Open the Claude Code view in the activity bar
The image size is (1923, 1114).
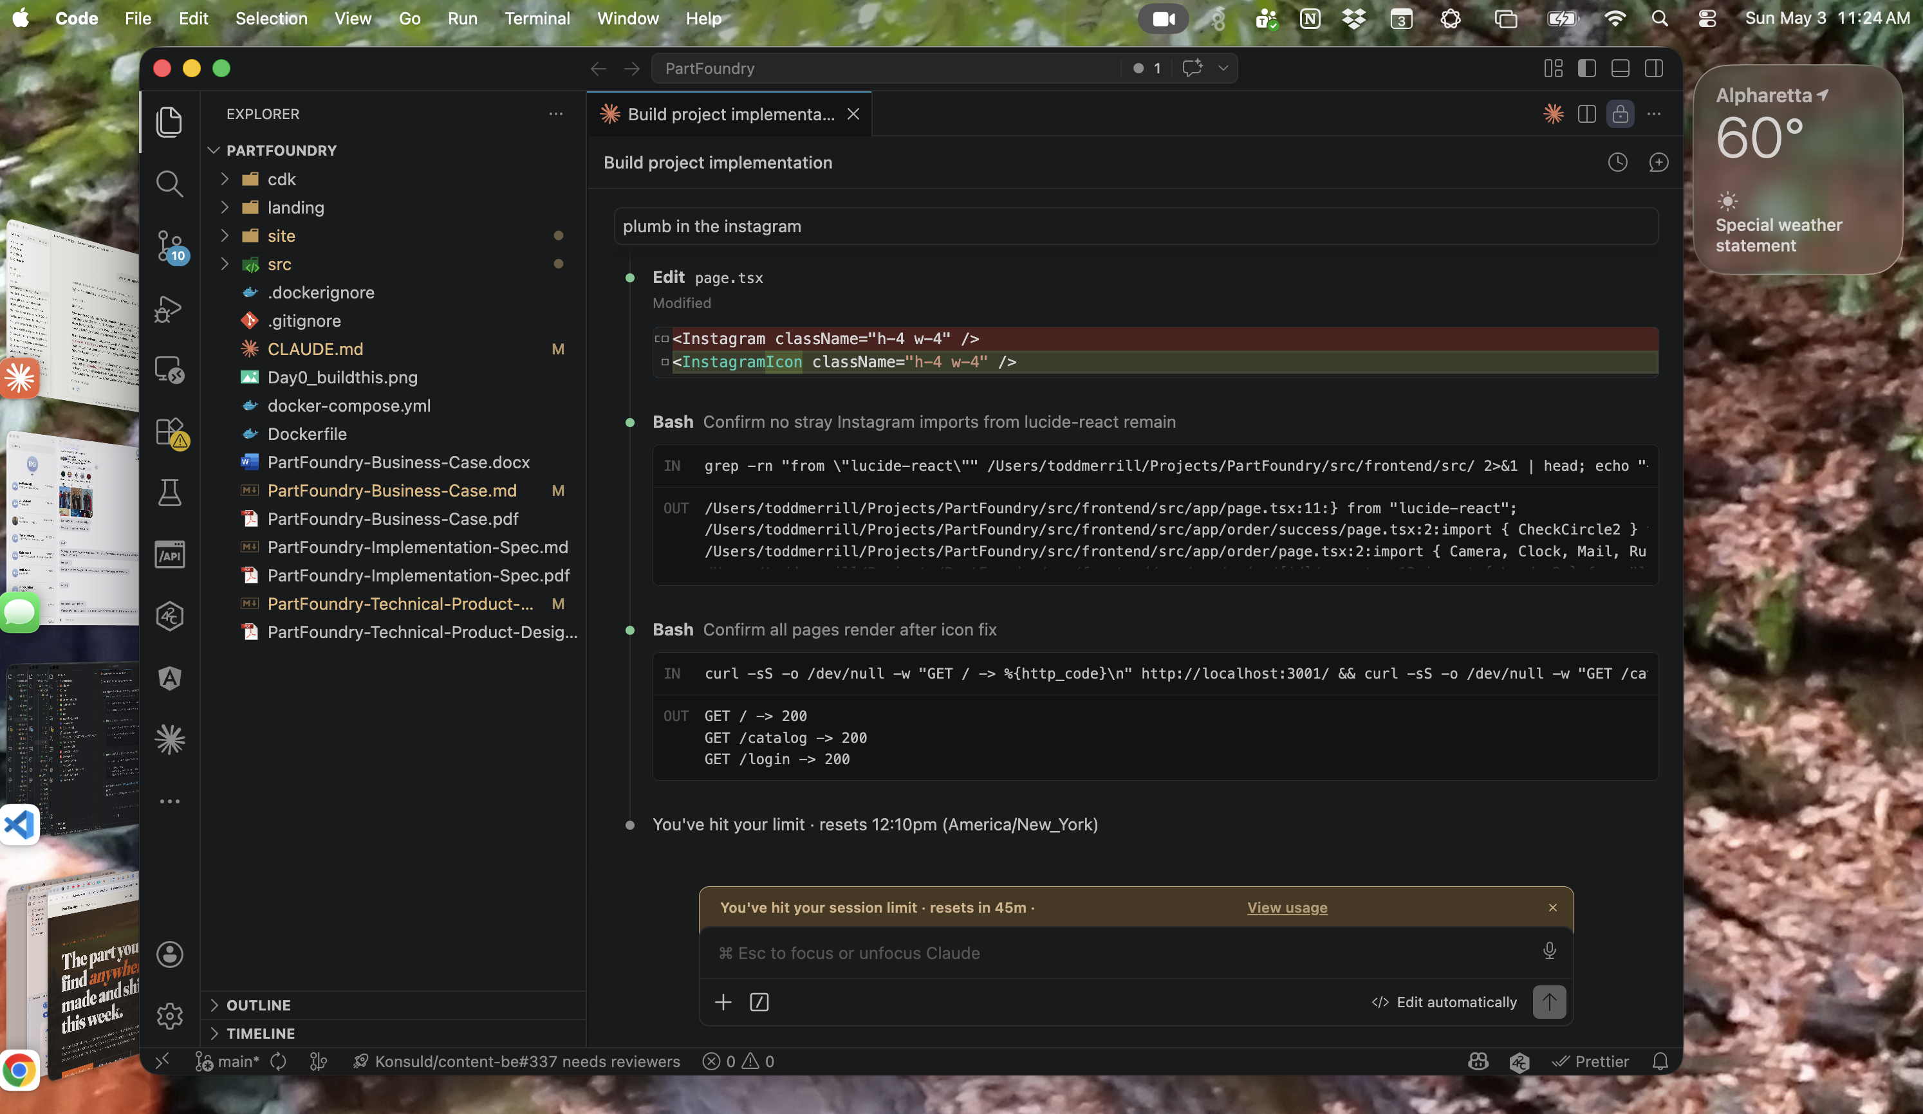coord(169,739)
